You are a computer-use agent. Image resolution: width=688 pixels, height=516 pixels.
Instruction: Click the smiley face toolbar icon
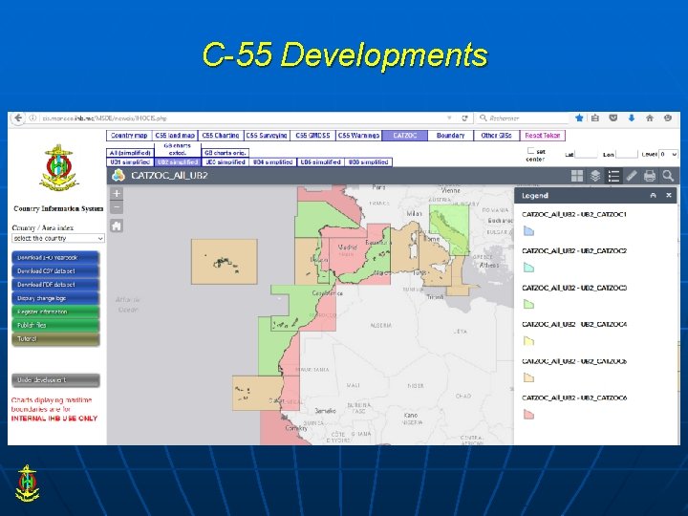[668, 118]
